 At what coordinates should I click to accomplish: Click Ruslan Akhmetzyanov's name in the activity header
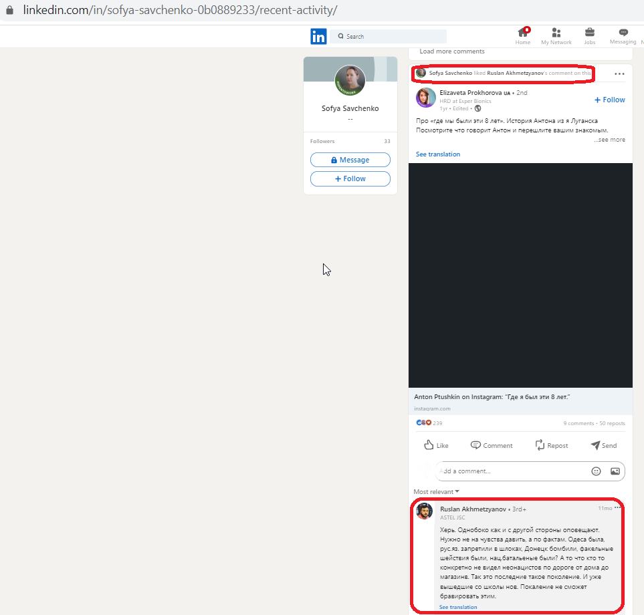pyautogui.click(x=515, y=73)
